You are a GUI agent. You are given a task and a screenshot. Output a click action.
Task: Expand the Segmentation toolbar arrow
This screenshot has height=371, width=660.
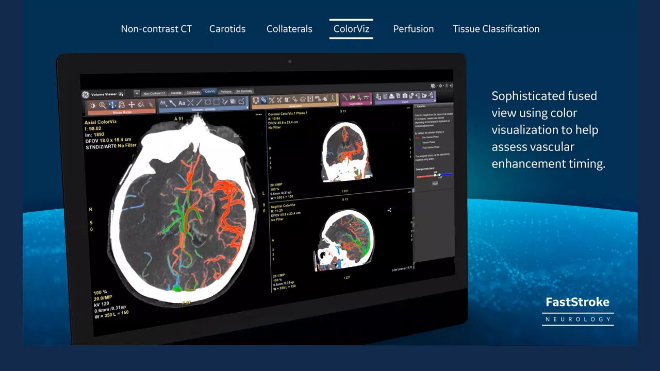[370, 103]
